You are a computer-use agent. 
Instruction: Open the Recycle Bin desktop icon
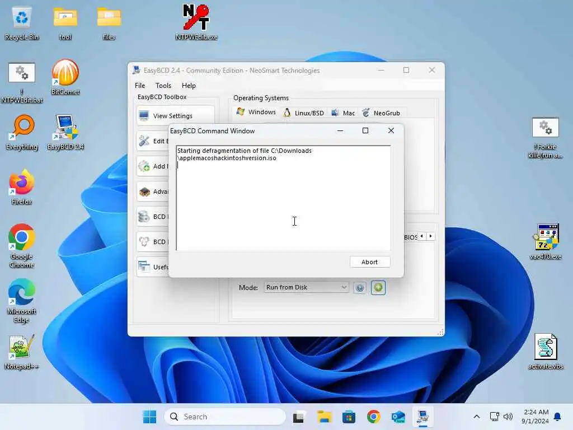(22, 24)
